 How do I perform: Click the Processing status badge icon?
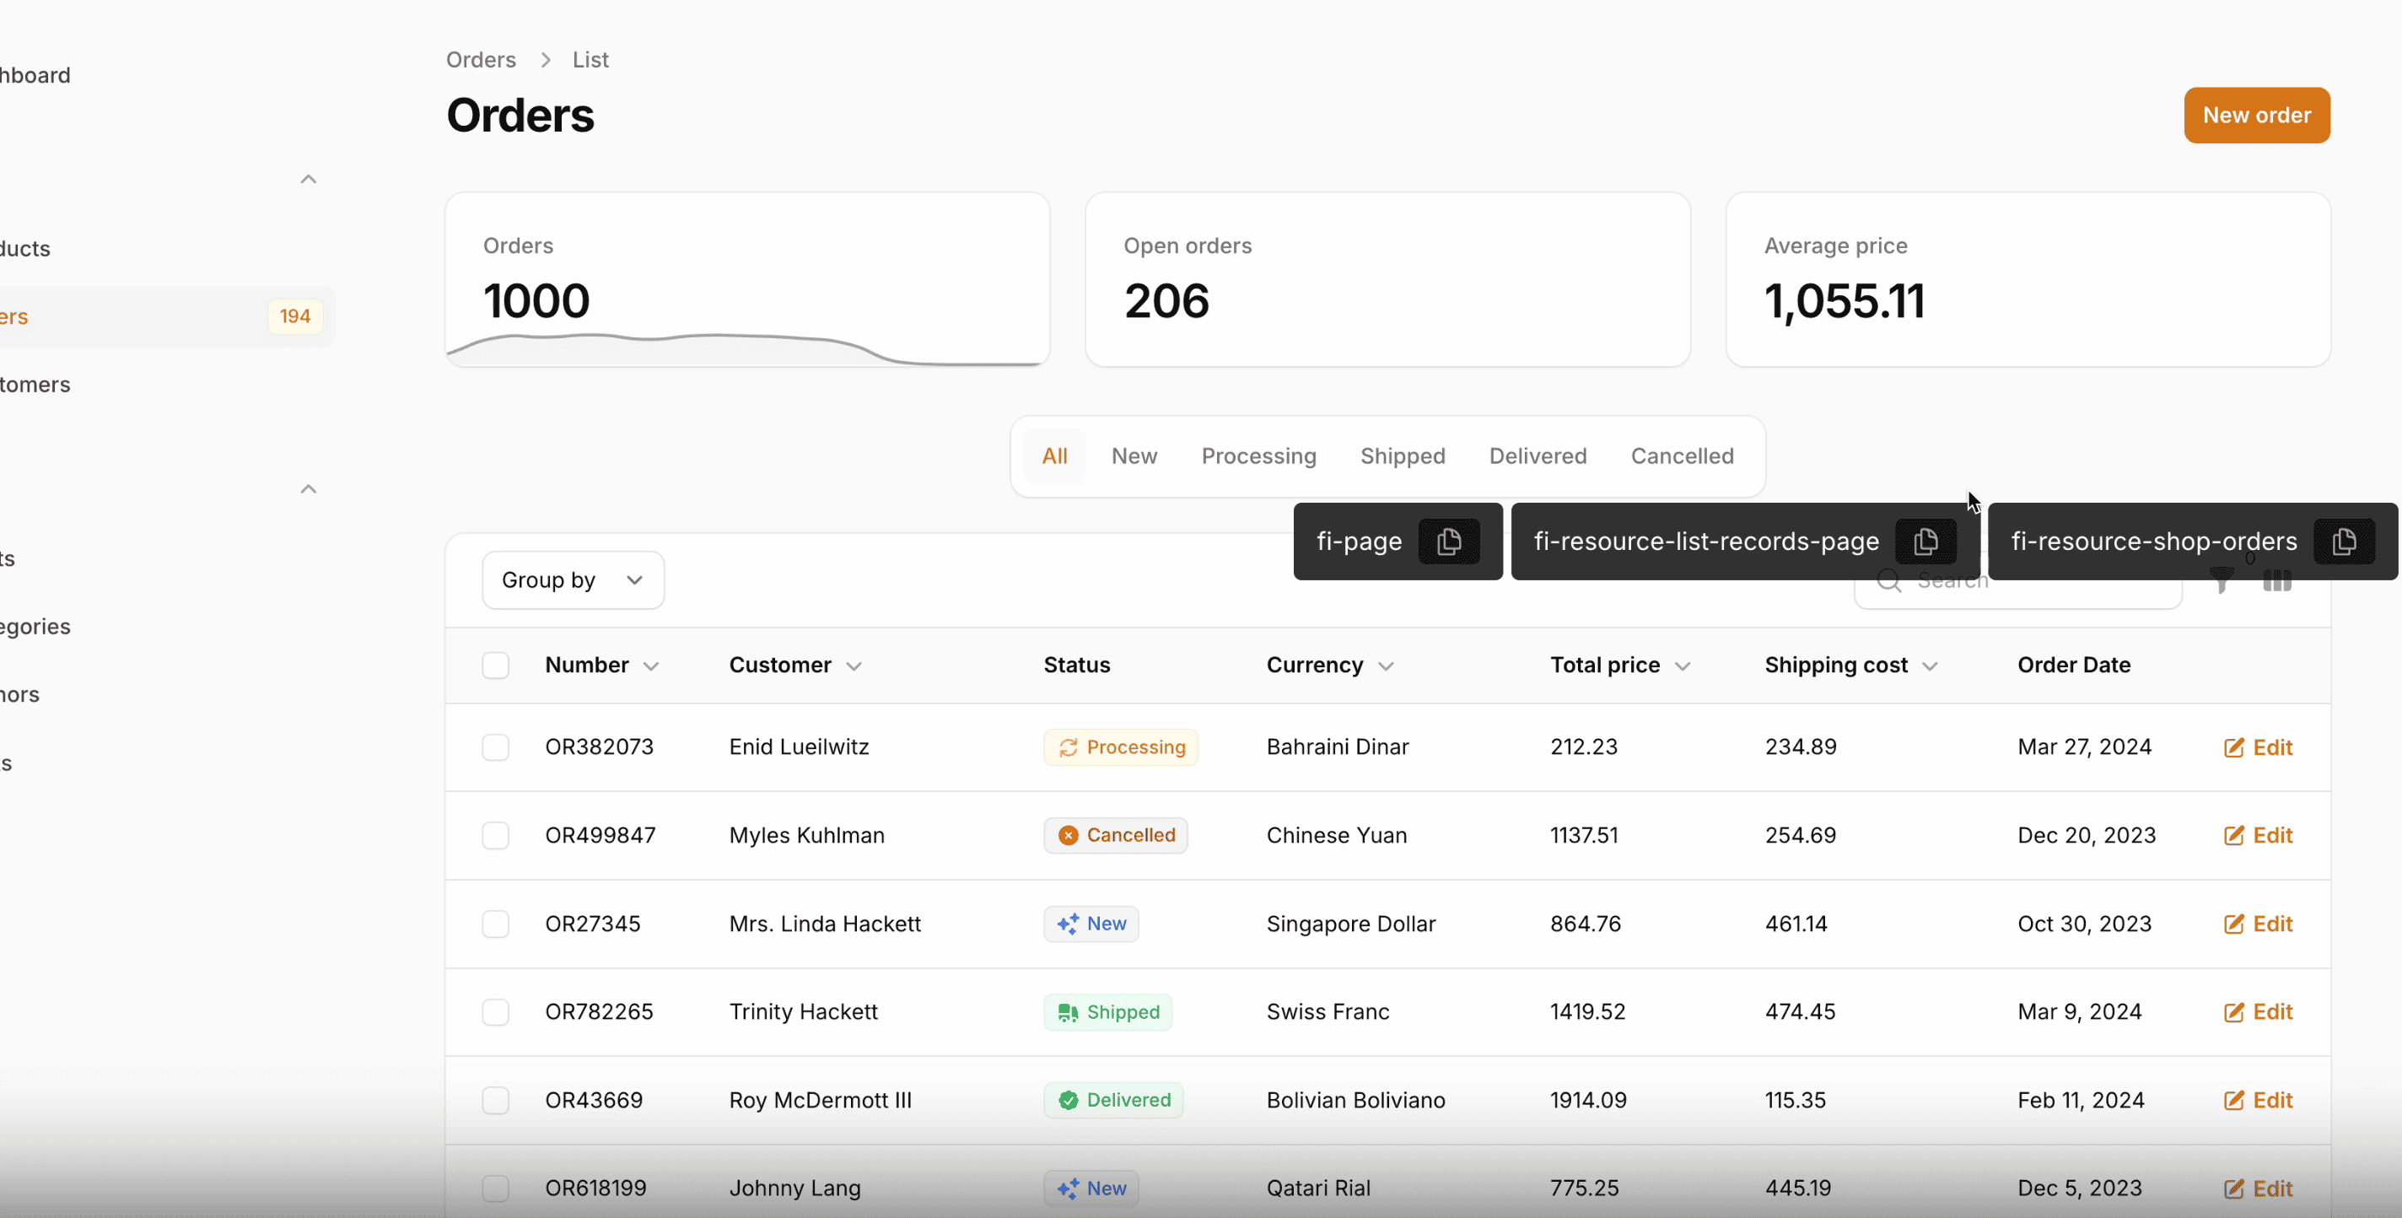click(1069, 748)
